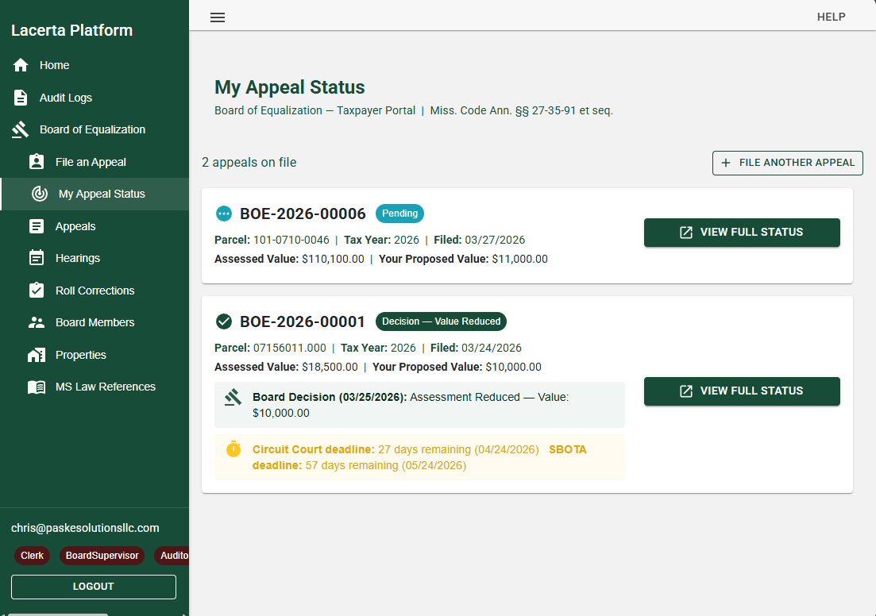
Task: Switch to the Appeals section
Action: pos(36,225)
